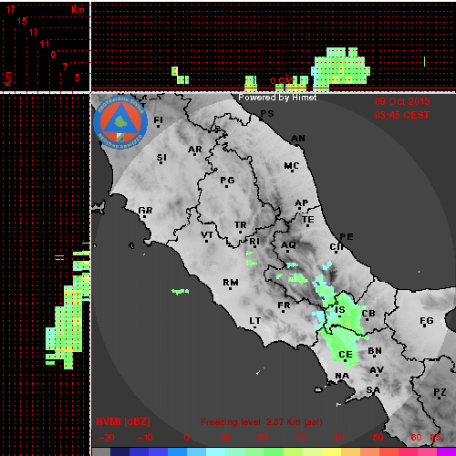Click the gray swatch starting the dBZ color bar
The image size is (456, 456).
(x=101, y=451)
